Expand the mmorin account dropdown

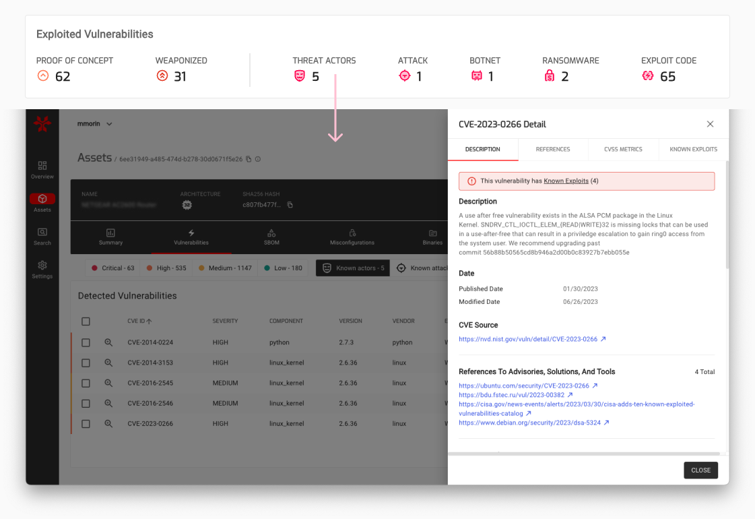point(93,123)
